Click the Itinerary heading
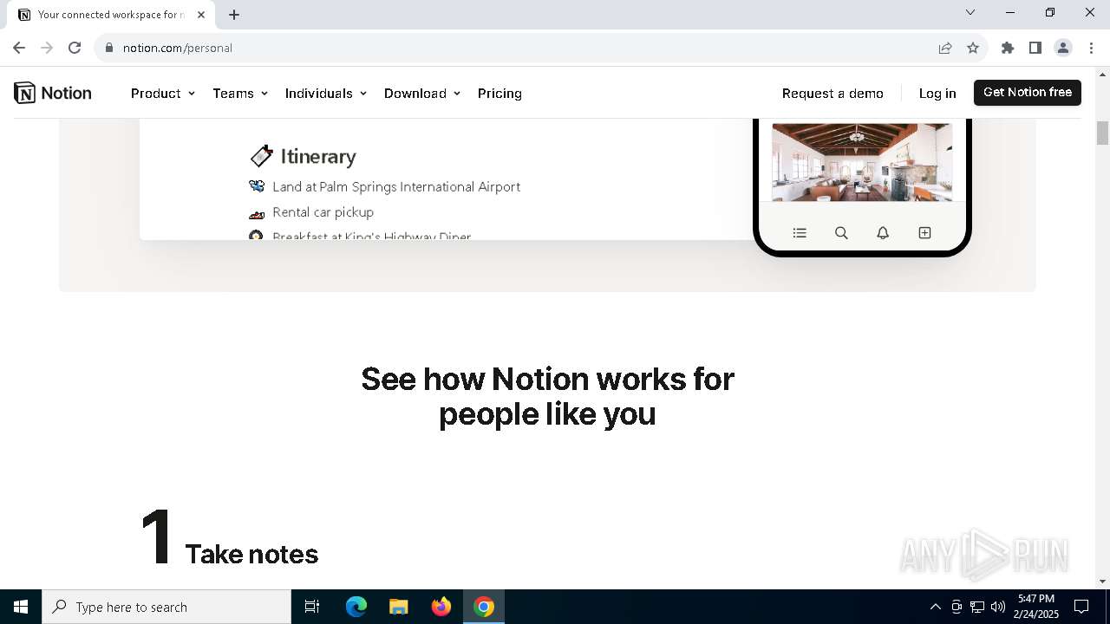This screenshot has width=1110, height=624. 318,156
